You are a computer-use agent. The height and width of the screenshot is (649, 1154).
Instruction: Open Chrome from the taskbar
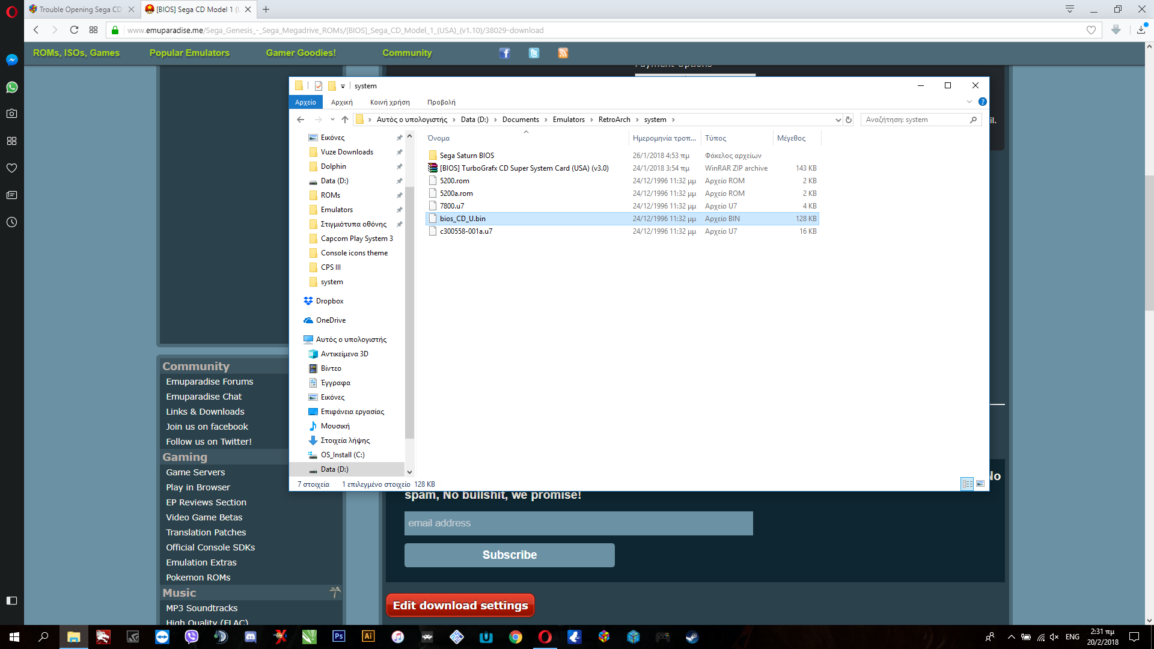(516, 636)
